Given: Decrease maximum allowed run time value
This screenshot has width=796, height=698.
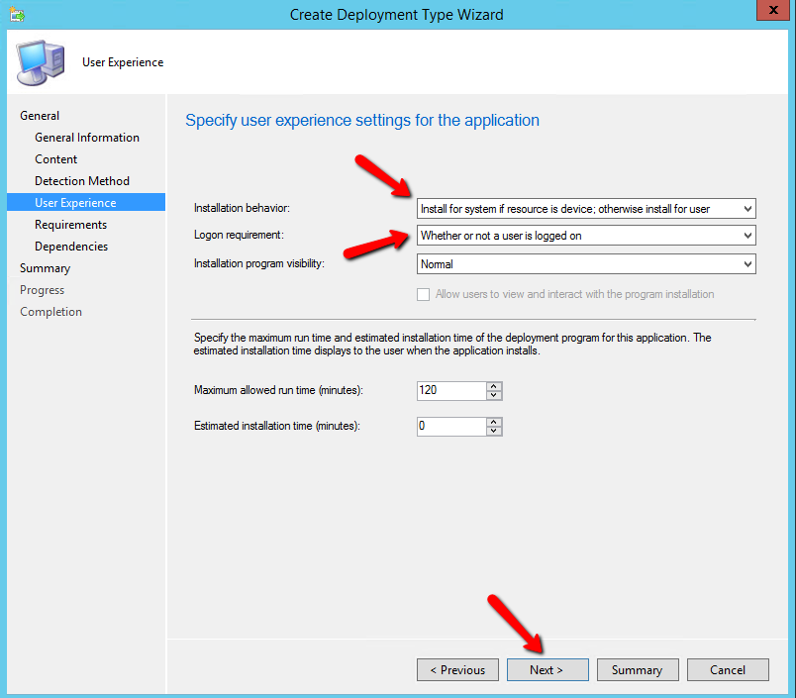Looking at the screenshot, I should pos(494,395).
